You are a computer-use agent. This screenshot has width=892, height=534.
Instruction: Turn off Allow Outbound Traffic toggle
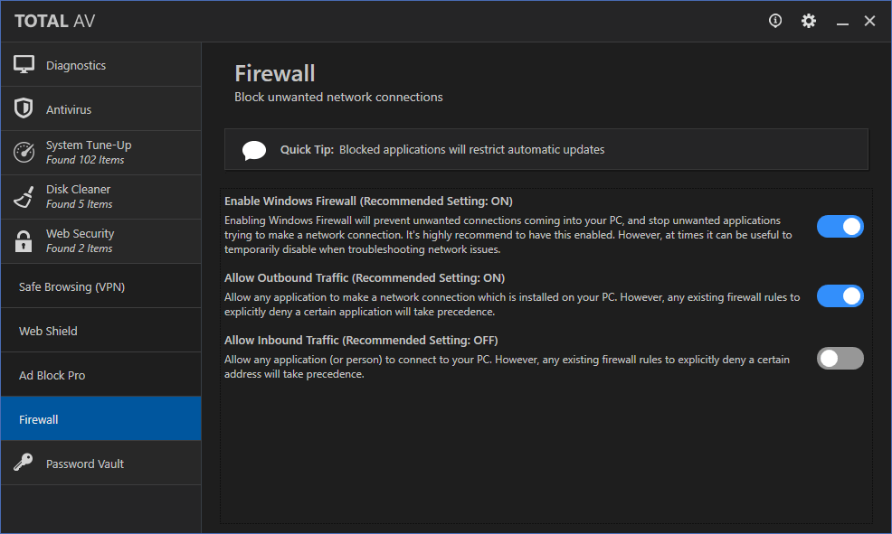[840, 296]
